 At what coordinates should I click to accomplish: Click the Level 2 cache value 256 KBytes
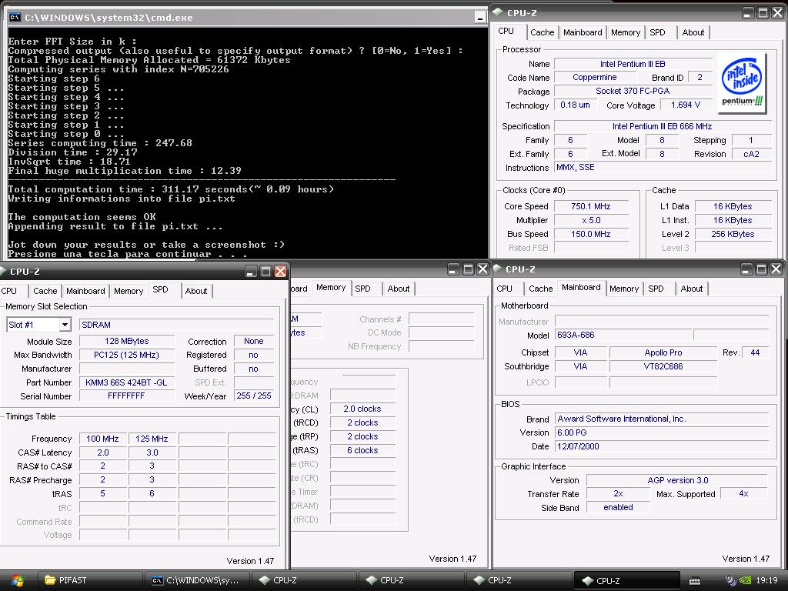tap(733, 234)
